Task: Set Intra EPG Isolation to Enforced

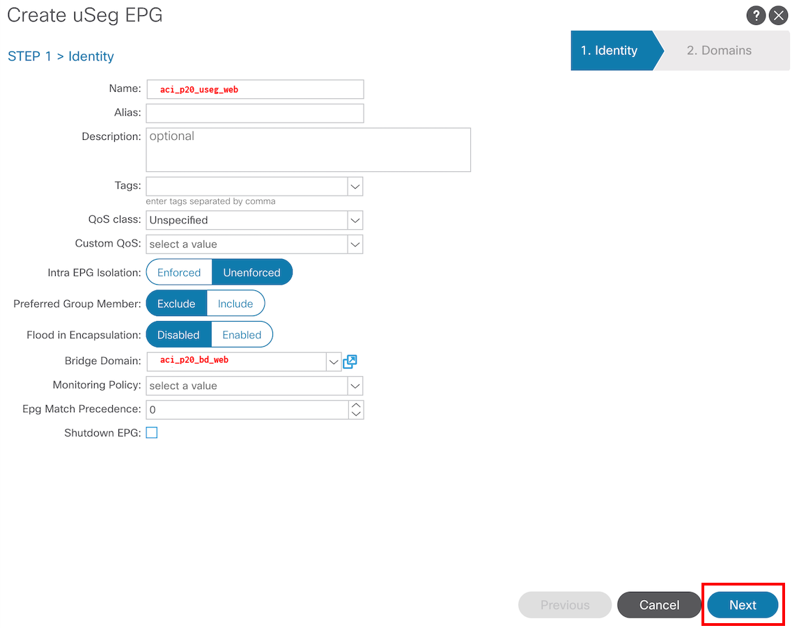Action: [179, 272]
